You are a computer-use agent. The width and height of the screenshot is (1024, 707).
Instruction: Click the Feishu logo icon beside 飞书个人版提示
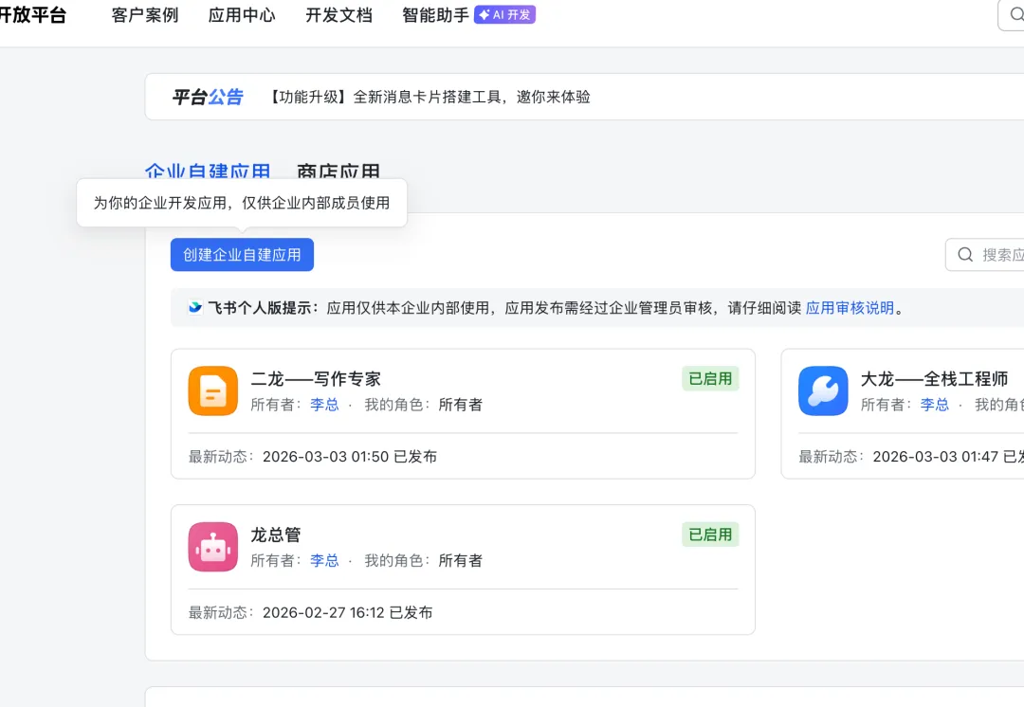[194, 307]
